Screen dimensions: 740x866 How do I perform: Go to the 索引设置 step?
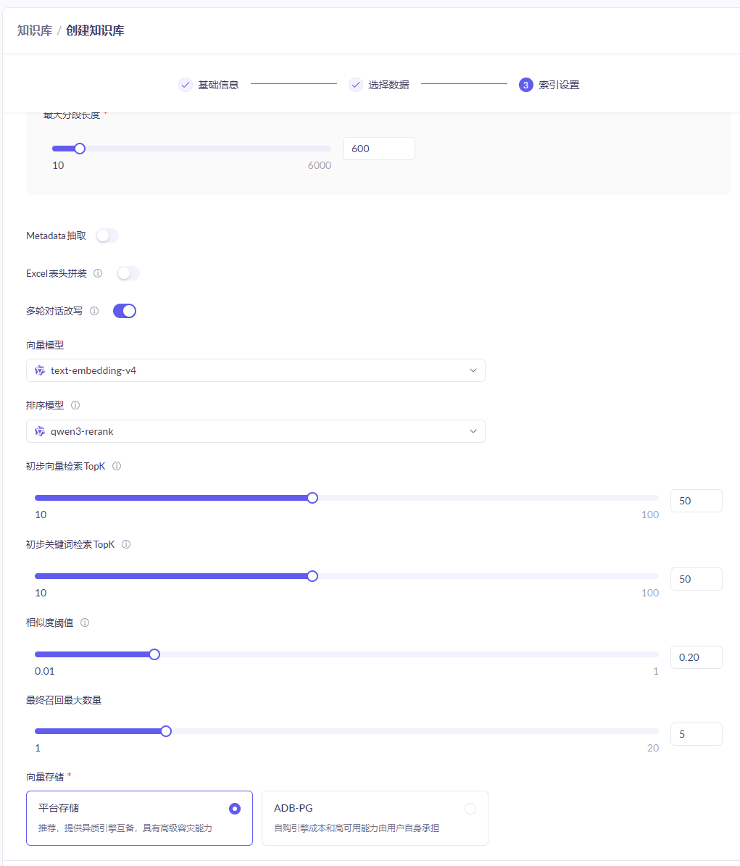pos(549,85)
